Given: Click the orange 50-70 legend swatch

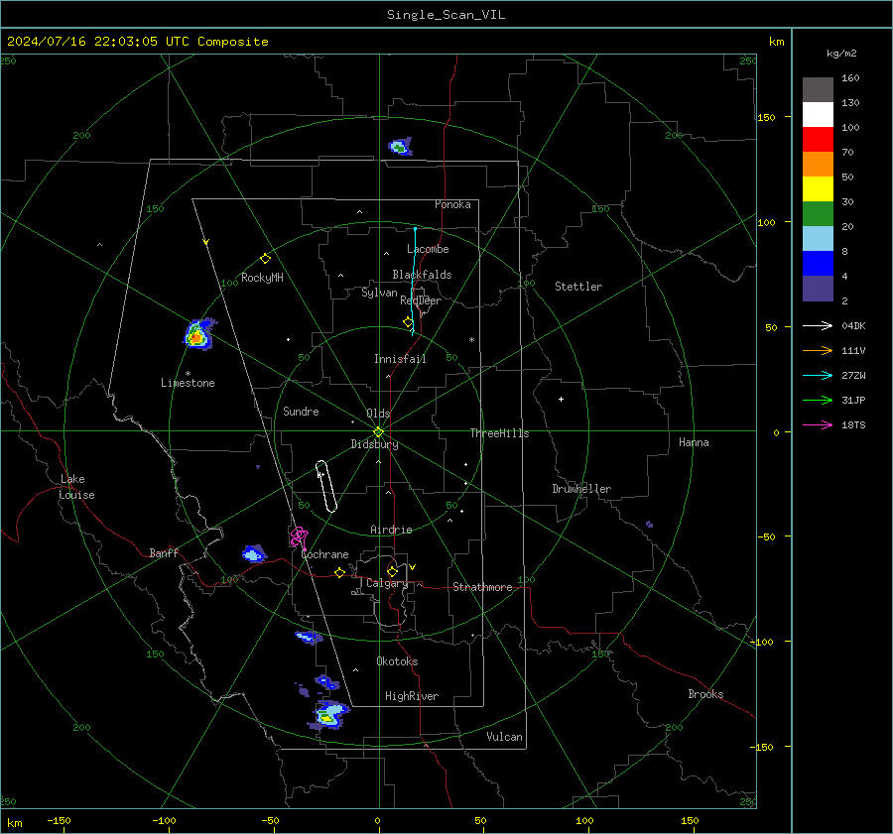Looking at the screenshot, I should click(818, 165).
